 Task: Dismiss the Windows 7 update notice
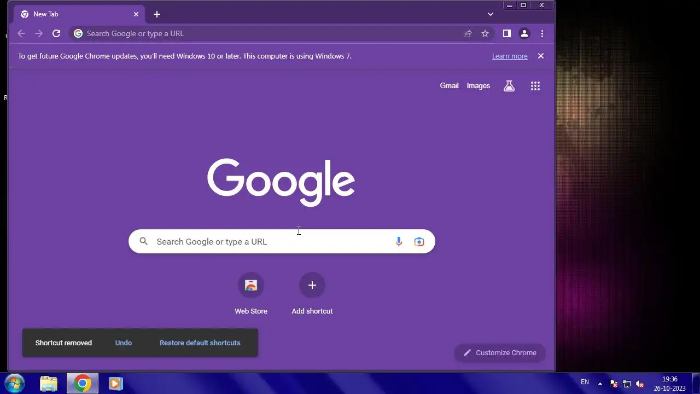[x=541, y=56]
